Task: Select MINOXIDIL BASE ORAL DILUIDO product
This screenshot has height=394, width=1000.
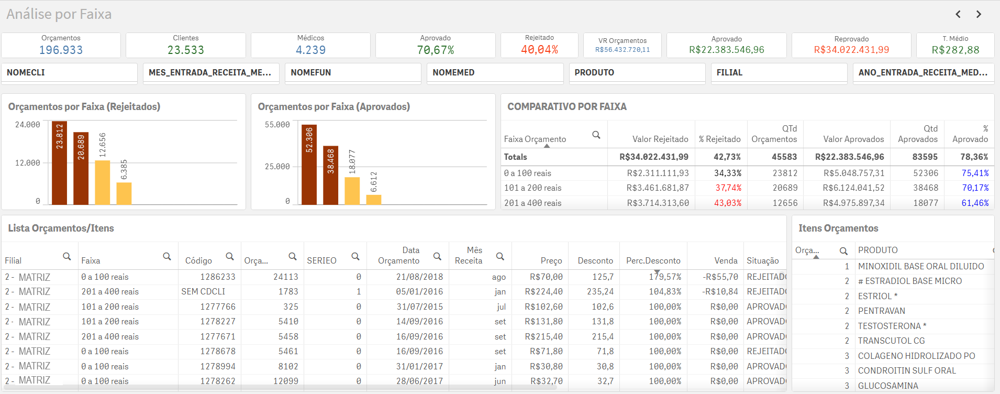Action: pos(920,267)
